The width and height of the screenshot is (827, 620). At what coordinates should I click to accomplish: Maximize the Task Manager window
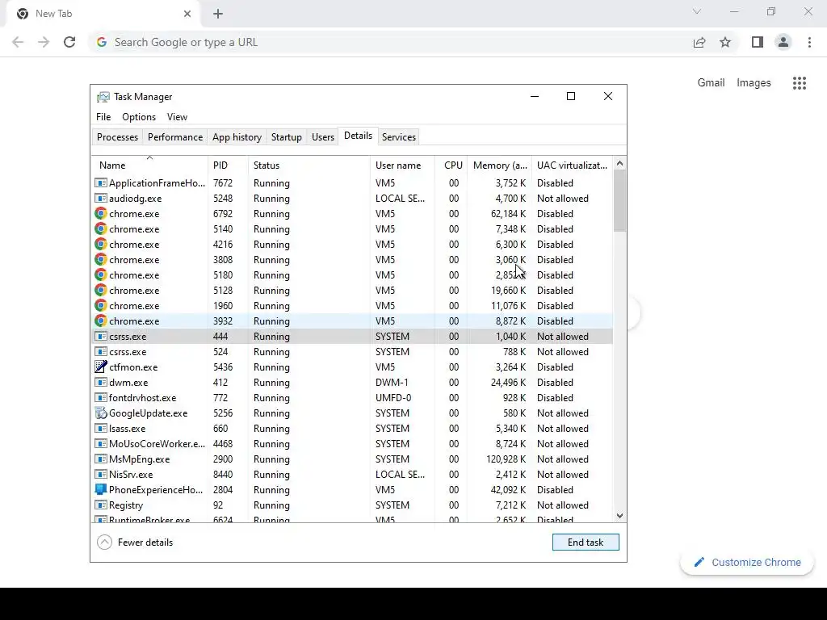point(571,96)
